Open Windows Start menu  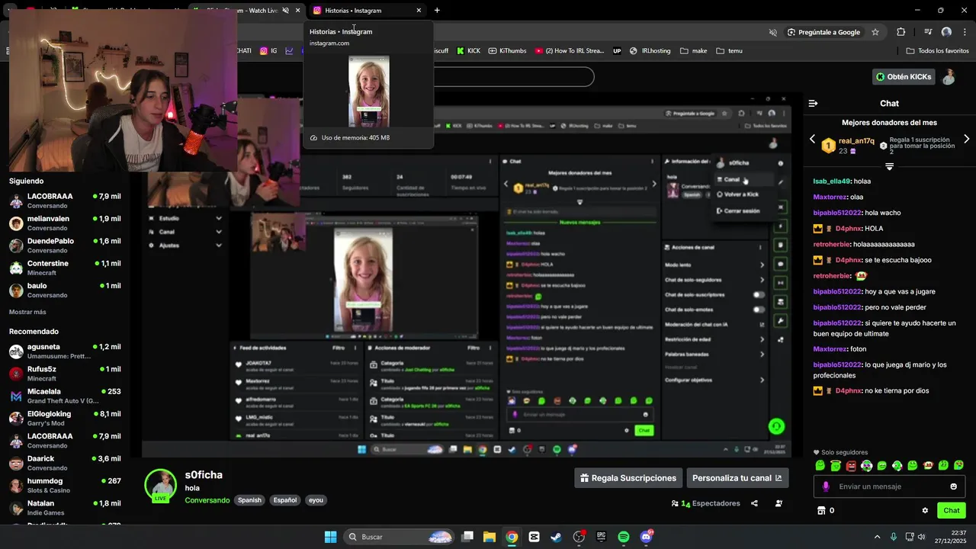(330, 537)
